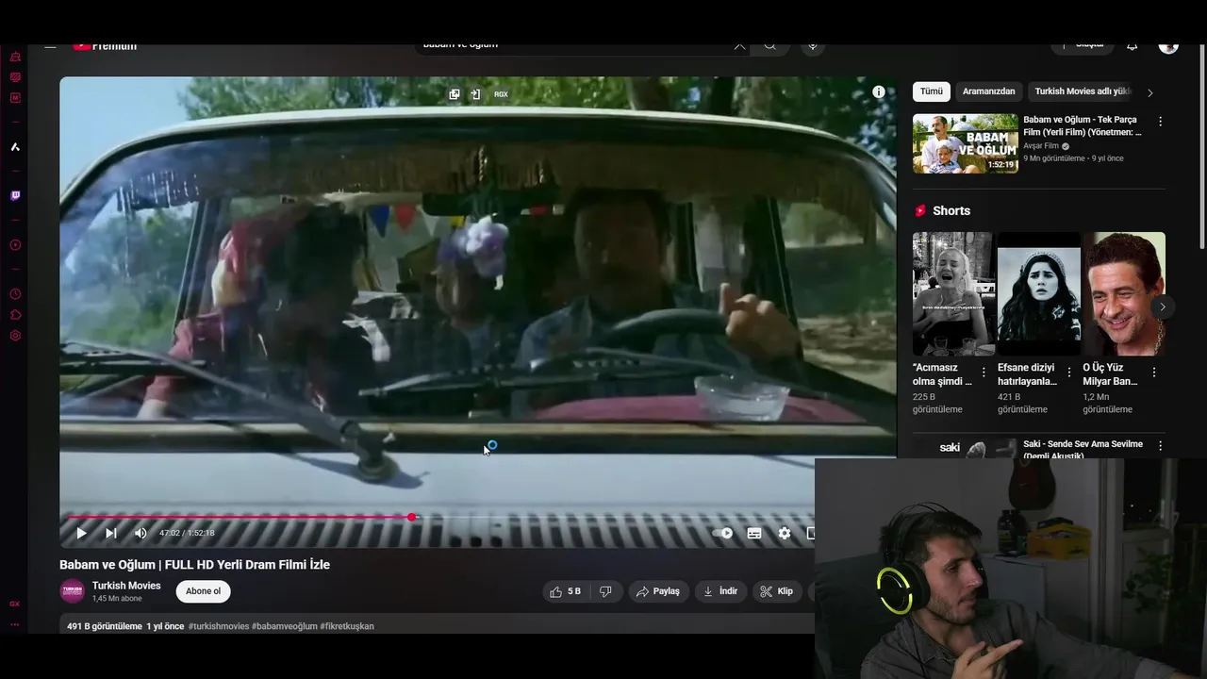The width and height of the screenshot is (1207, 679).
Task: Open options for the Tek Parça Film video
Action: pyautogui.click(x=1160, y=122)
